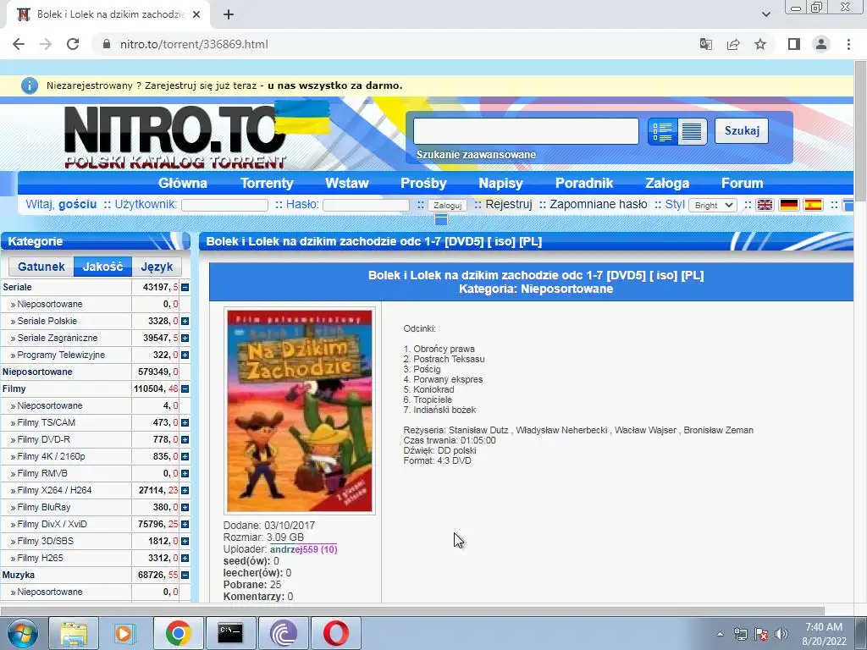Open the media player taskbar icon
The width and height of the screenshot is (867, 650).
click(125, 633)
